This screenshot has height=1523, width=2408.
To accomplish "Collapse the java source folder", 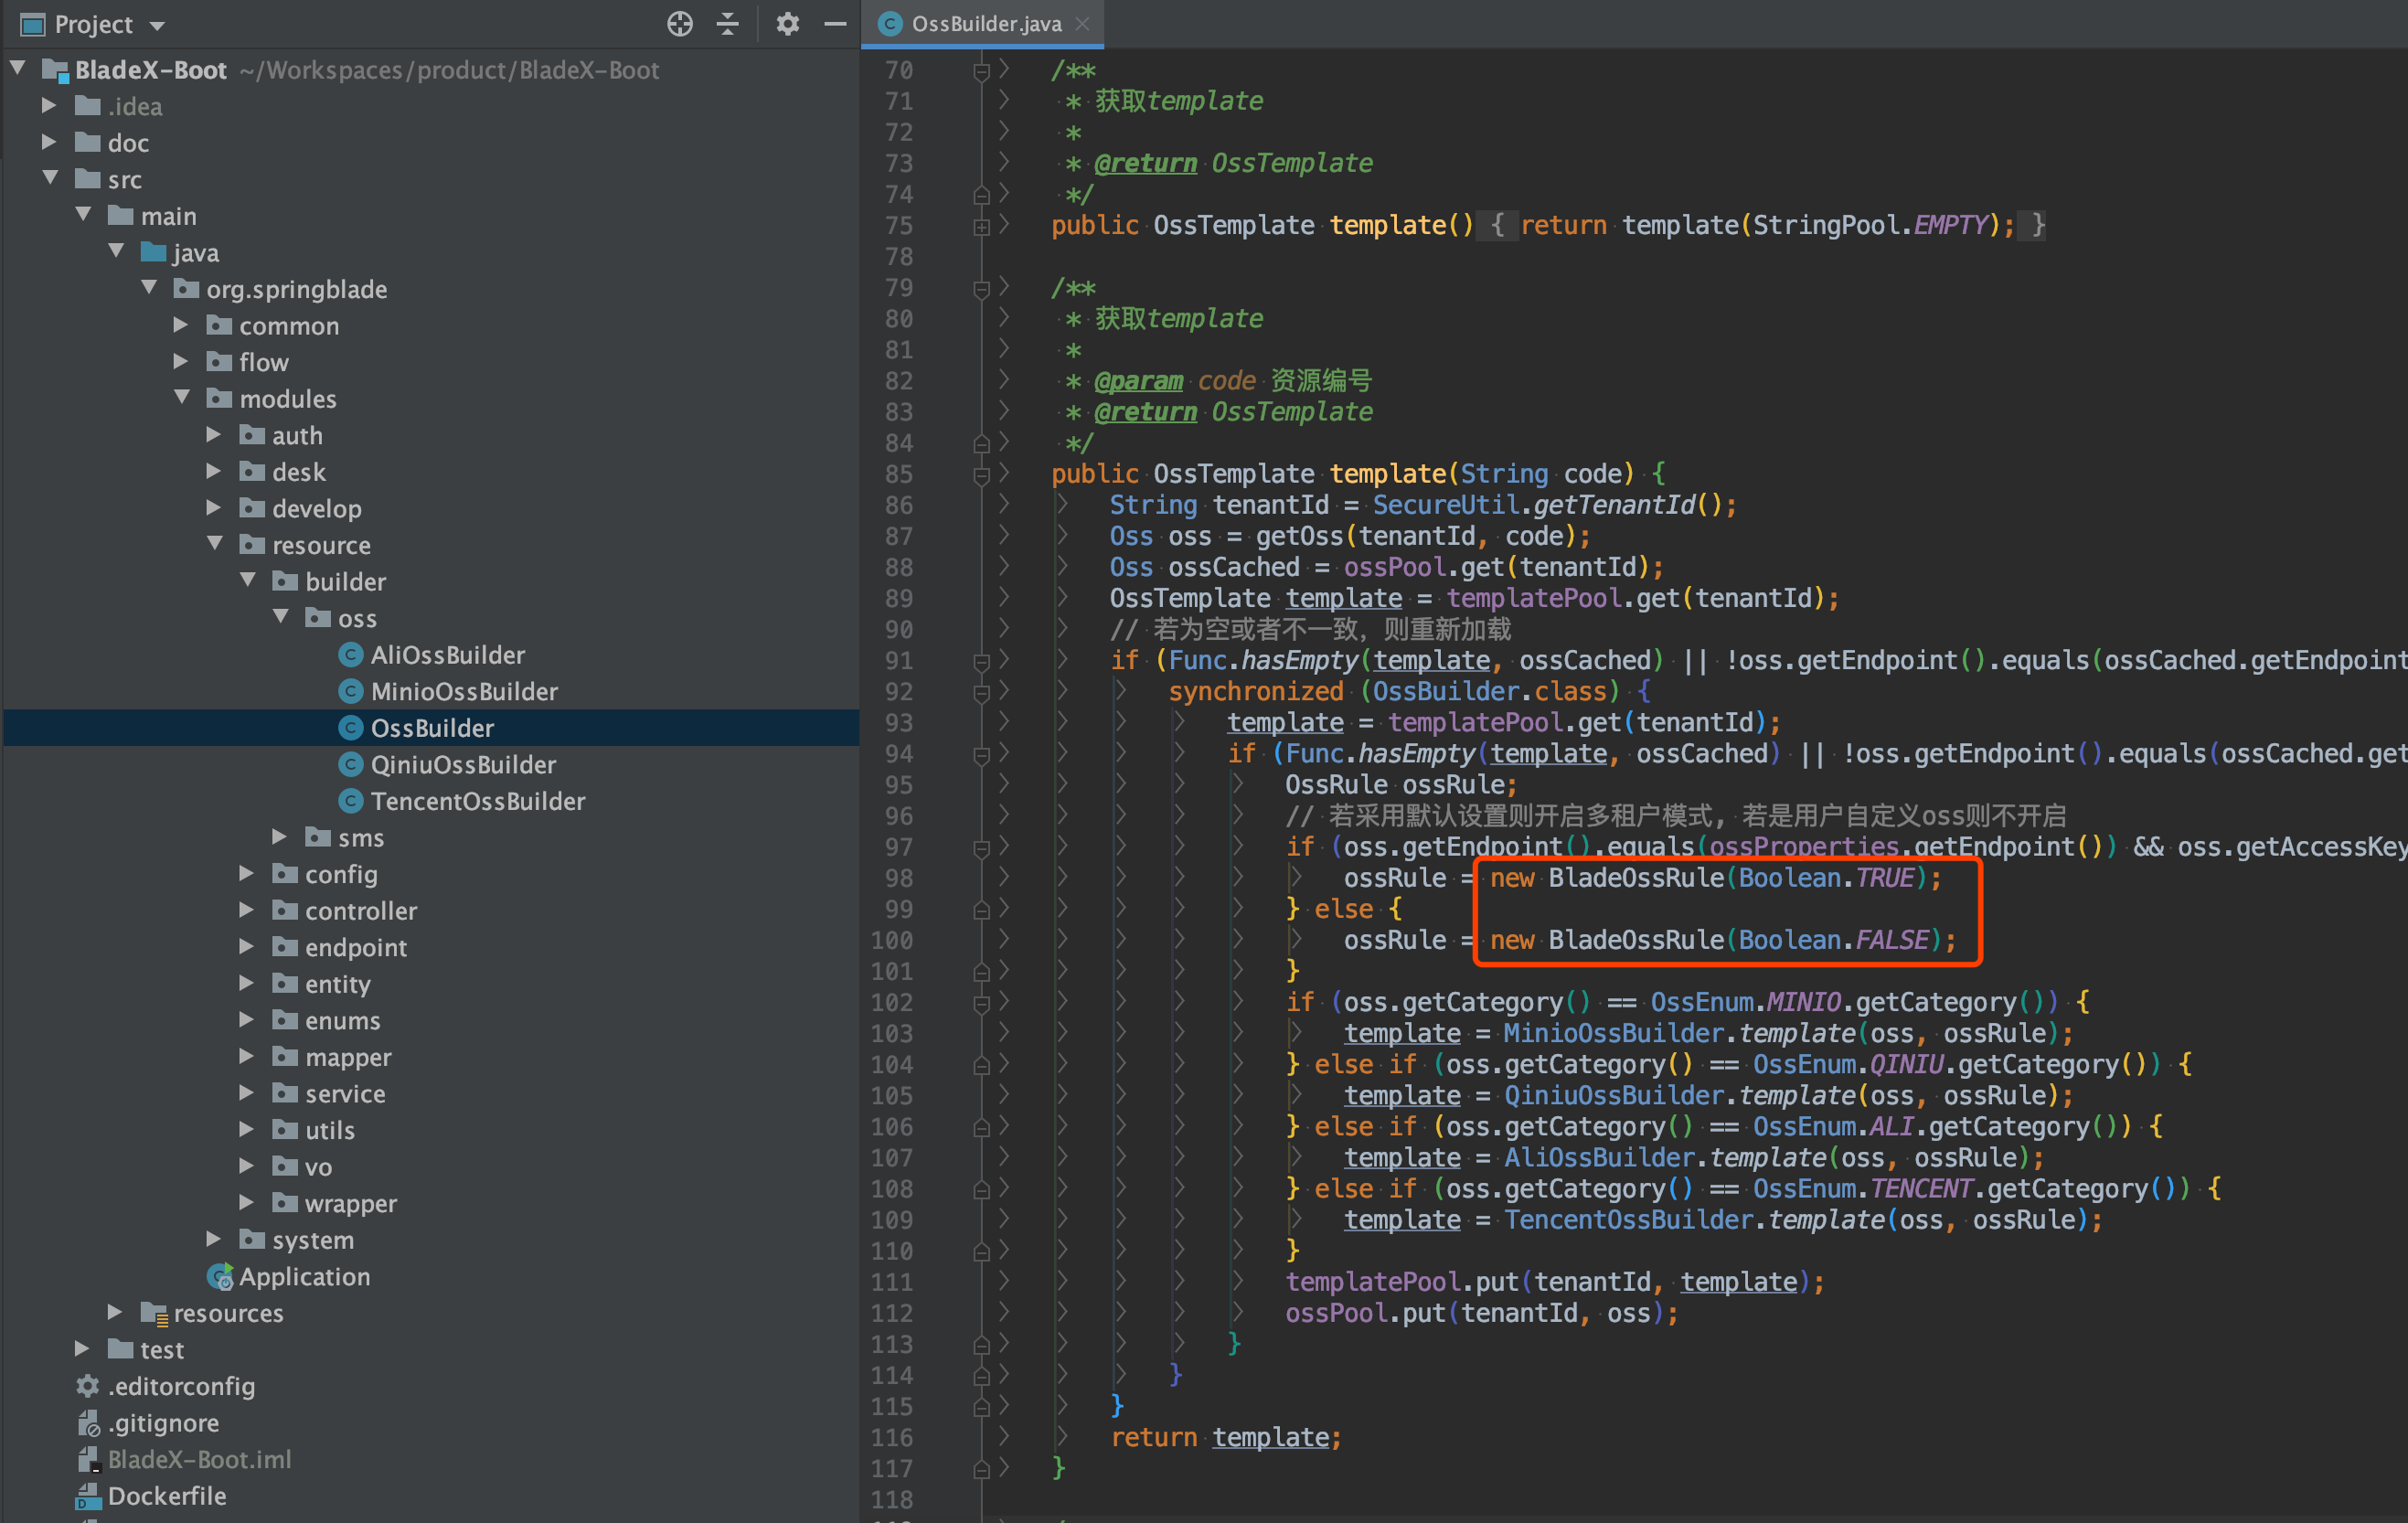I will [117, 251].
